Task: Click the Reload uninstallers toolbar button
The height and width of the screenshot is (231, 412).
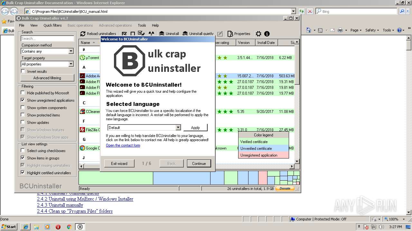Action: click(98, 34)
